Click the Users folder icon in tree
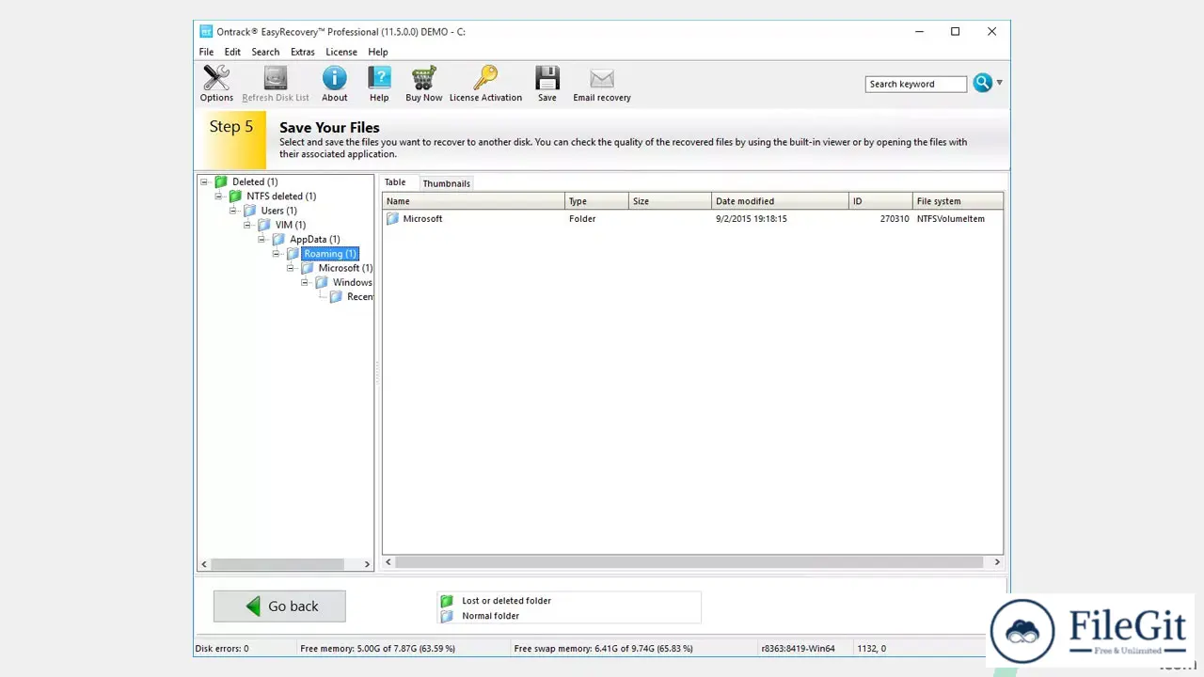This screenshot has height=677, width=1204. pyautogui.click(x=249, y=211)
